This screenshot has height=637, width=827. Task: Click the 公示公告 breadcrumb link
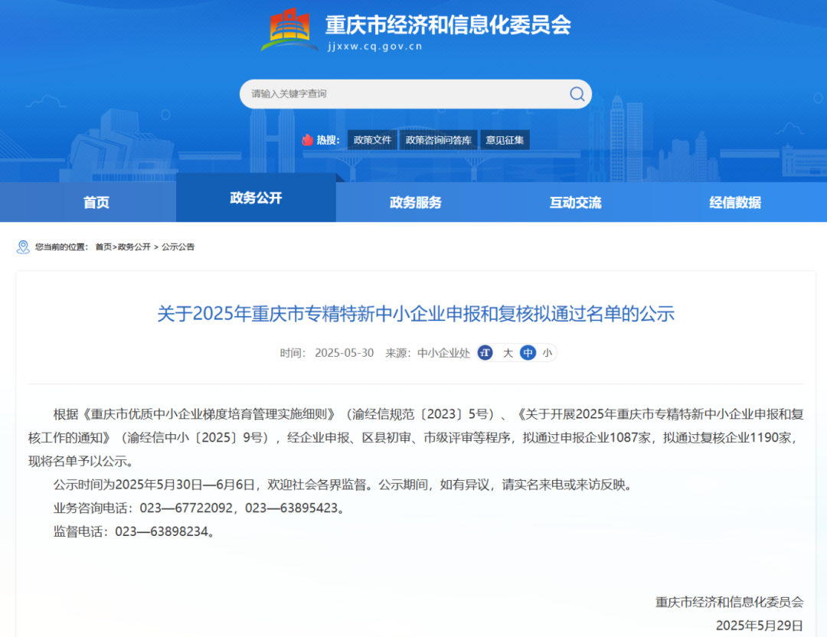(x=178, y=247)
